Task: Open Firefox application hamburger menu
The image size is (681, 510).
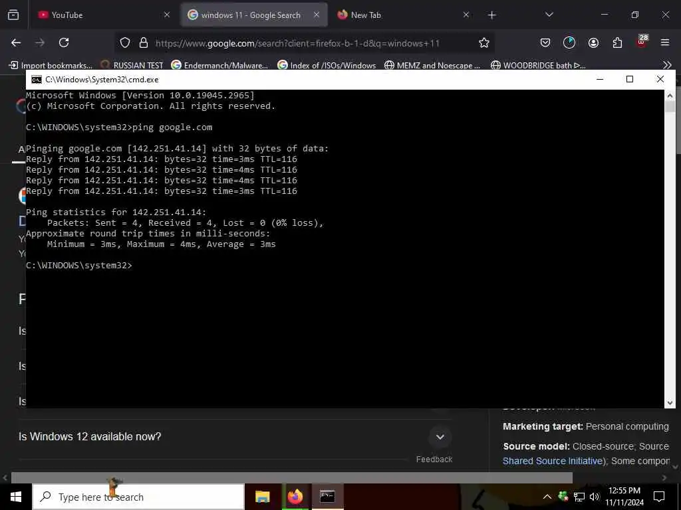Action: (x=665, y=42)
